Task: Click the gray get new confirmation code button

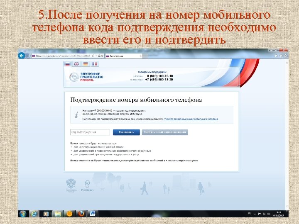Action: 165,132
